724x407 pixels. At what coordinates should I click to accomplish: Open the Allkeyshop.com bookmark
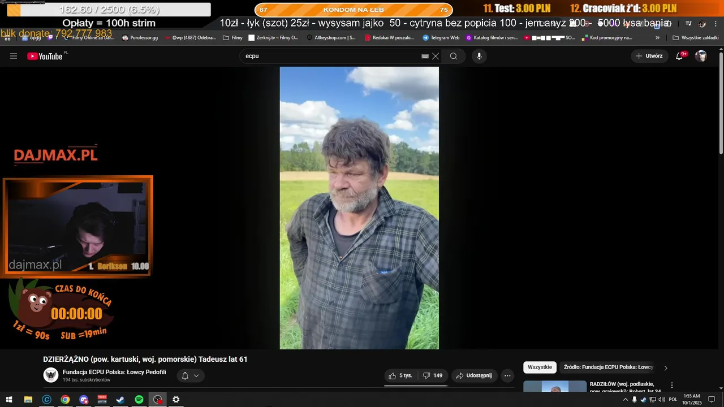[x=331, y=38]
